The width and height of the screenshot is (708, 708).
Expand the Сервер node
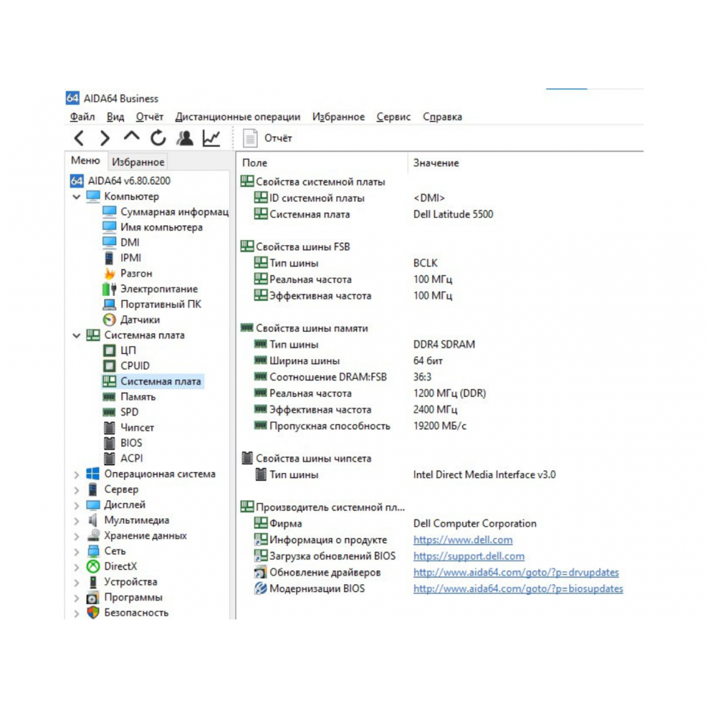pyautogui.click(x=76, y=489)
